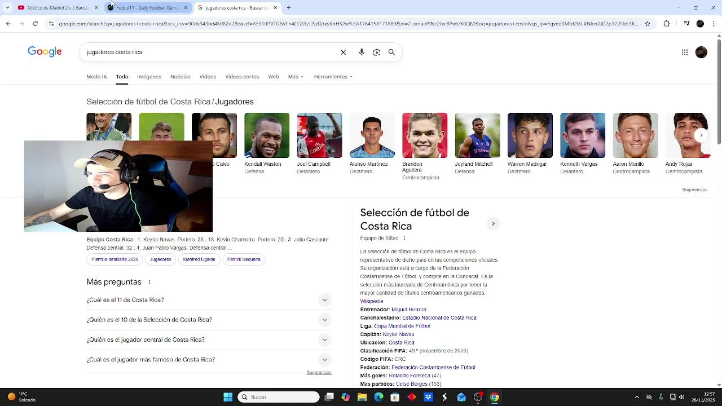The height and width of the screenshot is (406, 722).
Task: Click the taskbar Buscar search box
Action: 279,397
